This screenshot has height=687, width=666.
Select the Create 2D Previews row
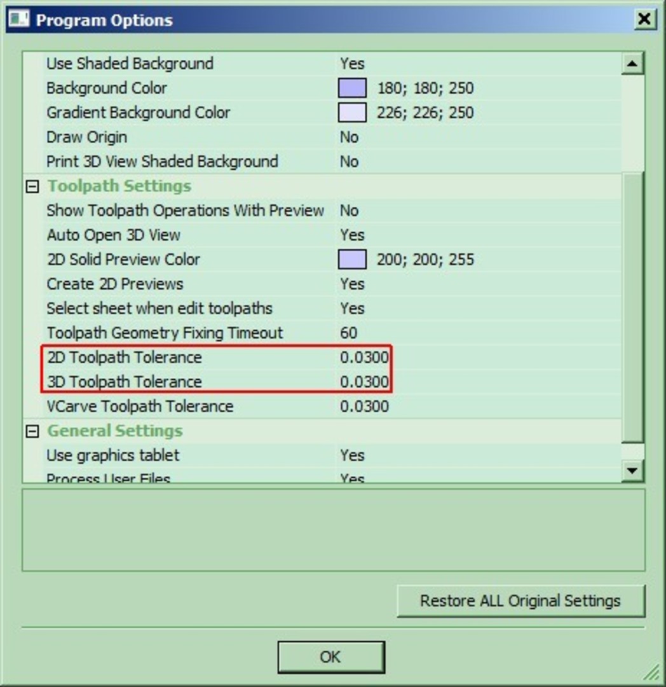click(x=114, y=284)
